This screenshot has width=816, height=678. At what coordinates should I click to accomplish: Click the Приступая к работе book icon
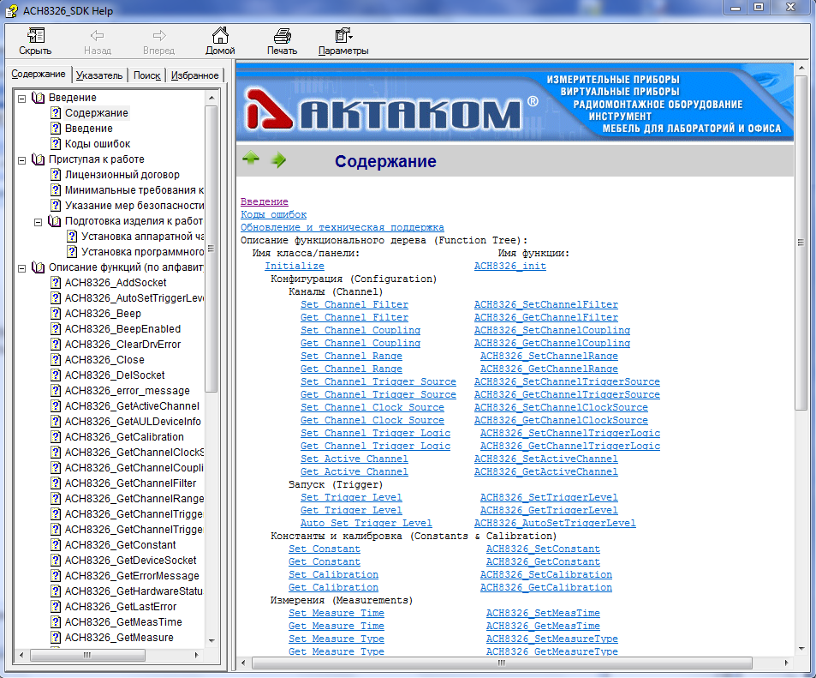point(38,159)
